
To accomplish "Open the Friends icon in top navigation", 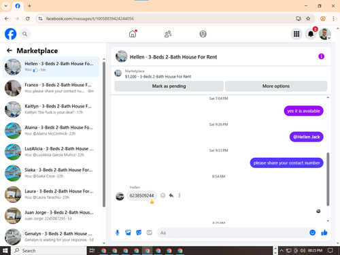I will point(168,34).
